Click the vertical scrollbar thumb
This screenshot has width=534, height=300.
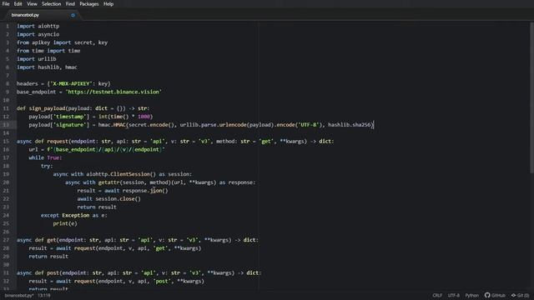pyautogui.click(x=531, y=98)
